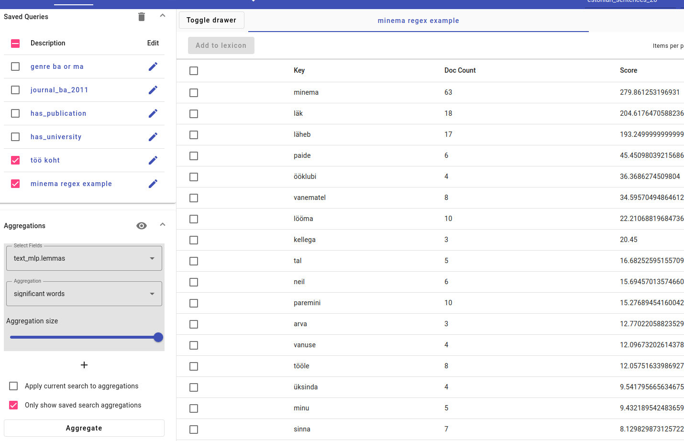The height and width of the screenshot is (441, 684).
Task: Select the 'ööklubi' row checkbox
Action: tap(194, 177)
